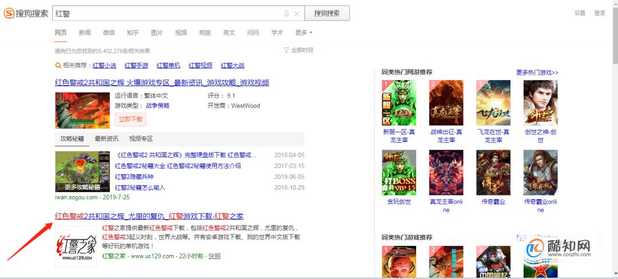Open 红色警戒2秘籍大全 article link
The height and width of the screenshot is (279, 618).
[178, 166]
